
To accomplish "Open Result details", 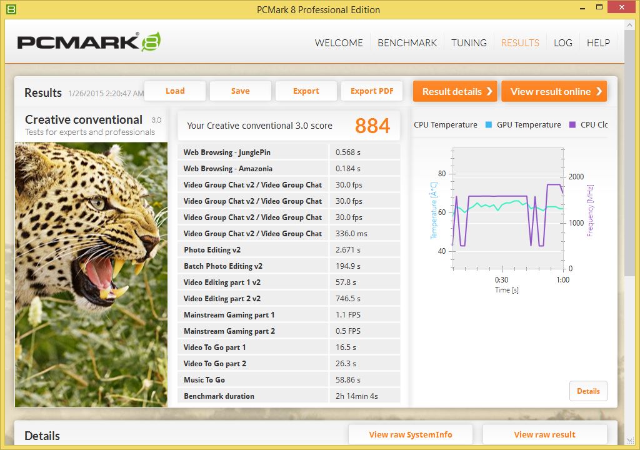I will 455,91.
